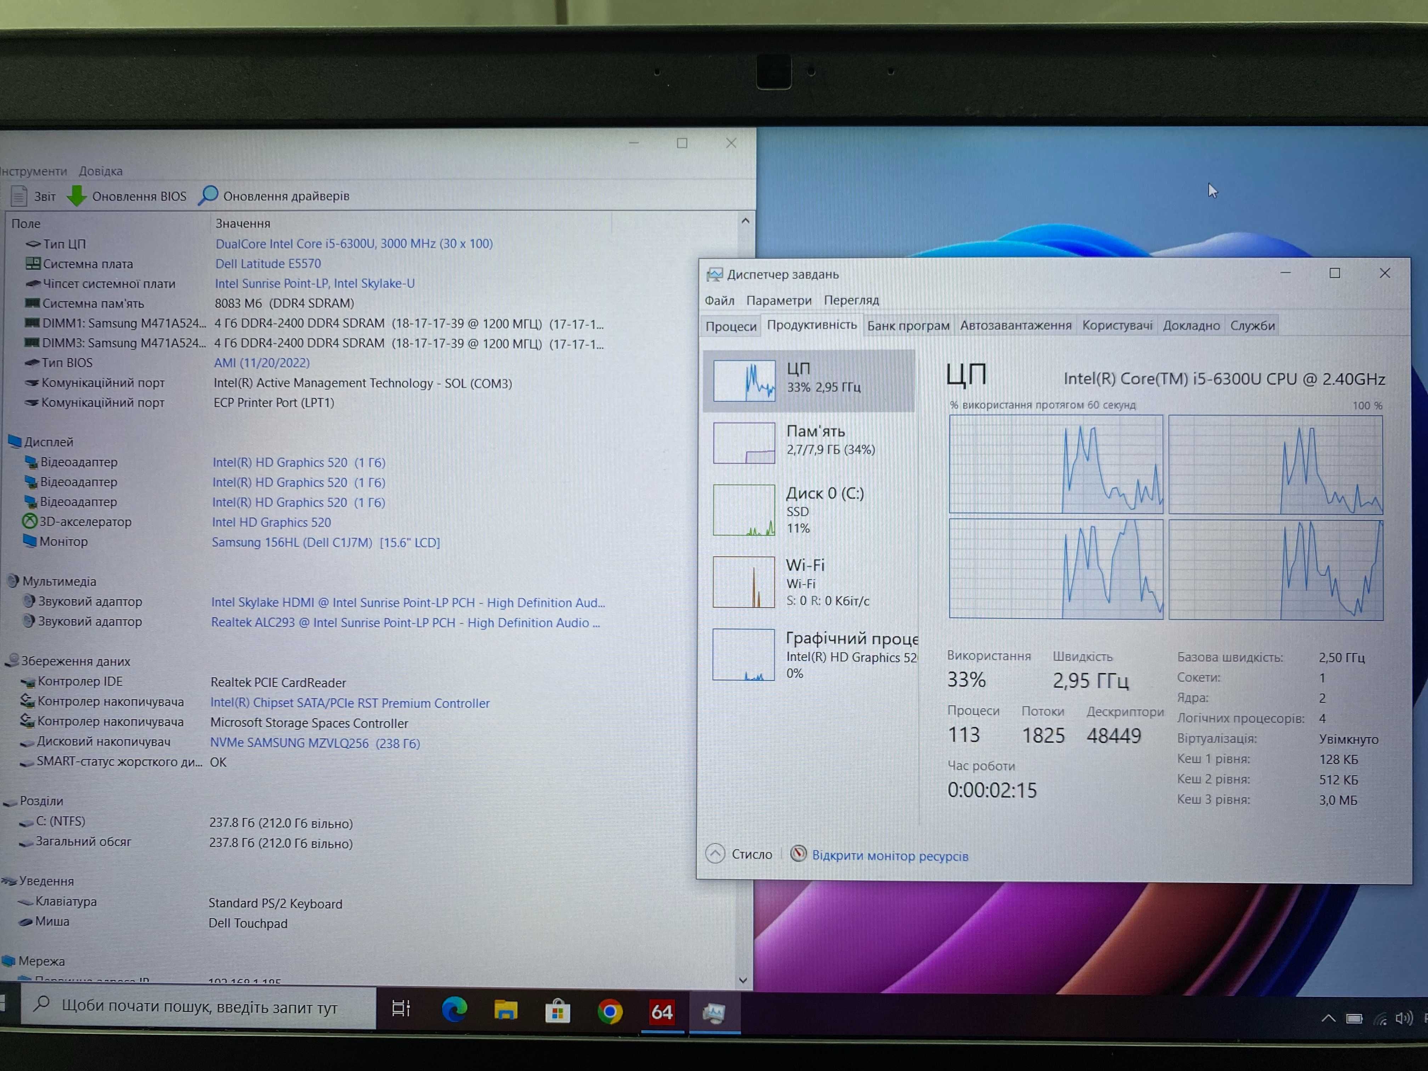
Task: Select the Диск 0 (C:) performance item
Action: [810, 510]
